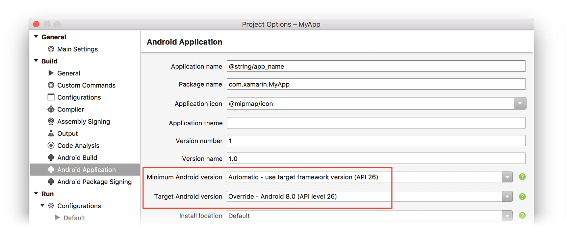
Task: Select Configurations under the Build section
Action: coord(79,97)
